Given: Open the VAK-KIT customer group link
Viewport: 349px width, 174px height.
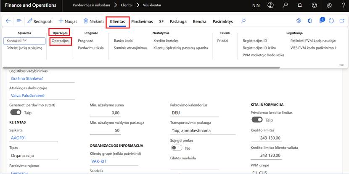Looking at the screenshot, I should 99,161.
